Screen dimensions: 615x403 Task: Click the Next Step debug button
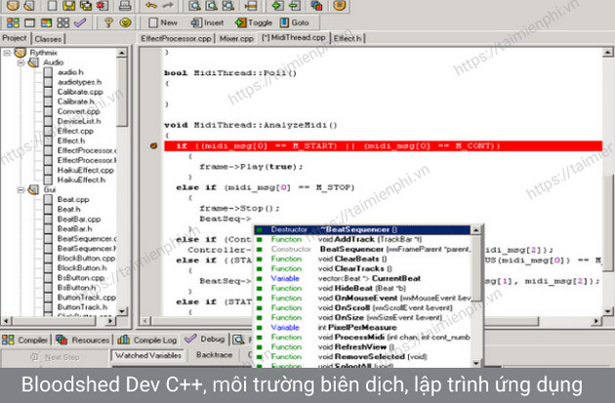(x=56, y=357)
